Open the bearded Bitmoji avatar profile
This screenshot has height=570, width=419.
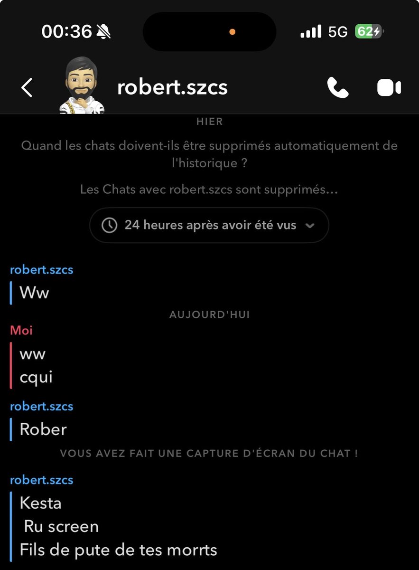81,85
